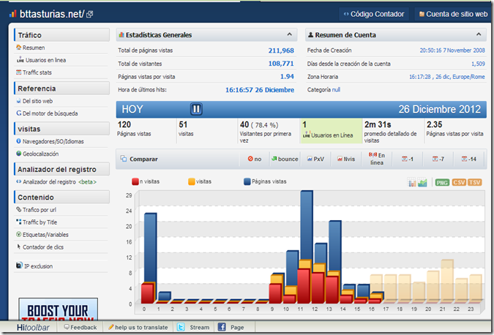The width and height of the screenshot is (494, 335).
Task: Open external site link icon beside bttasturias.net
Action: coord(89,14)
